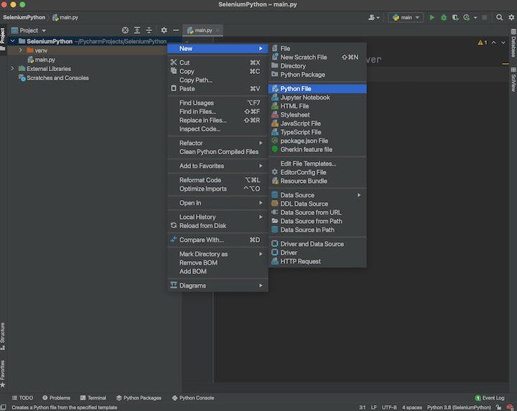Click the Collapse All icon in Project panel
The image size is (517, 411).
coord(149,30)
